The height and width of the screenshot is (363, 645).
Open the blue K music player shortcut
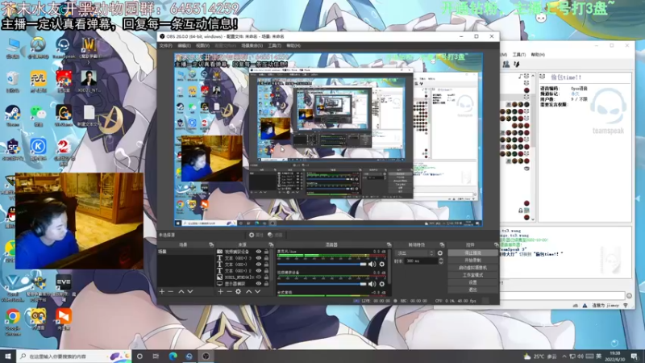pyautogui.click(x=38, y=149)
